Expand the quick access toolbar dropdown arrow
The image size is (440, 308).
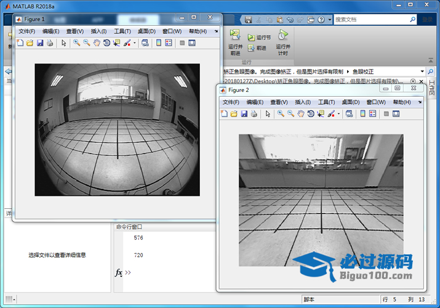coord(330,20)
